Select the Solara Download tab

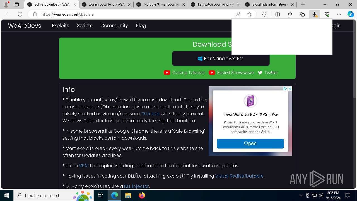52,4
